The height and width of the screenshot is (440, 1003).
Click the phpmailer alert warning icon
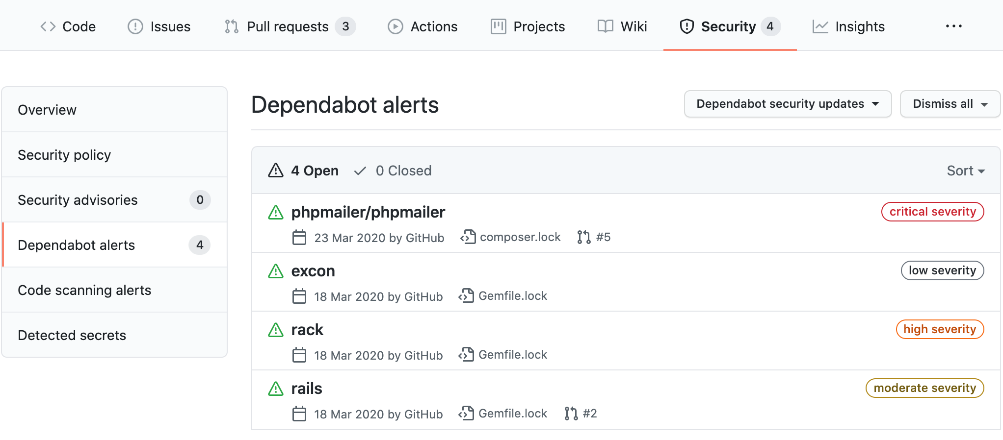coord(276,213)
